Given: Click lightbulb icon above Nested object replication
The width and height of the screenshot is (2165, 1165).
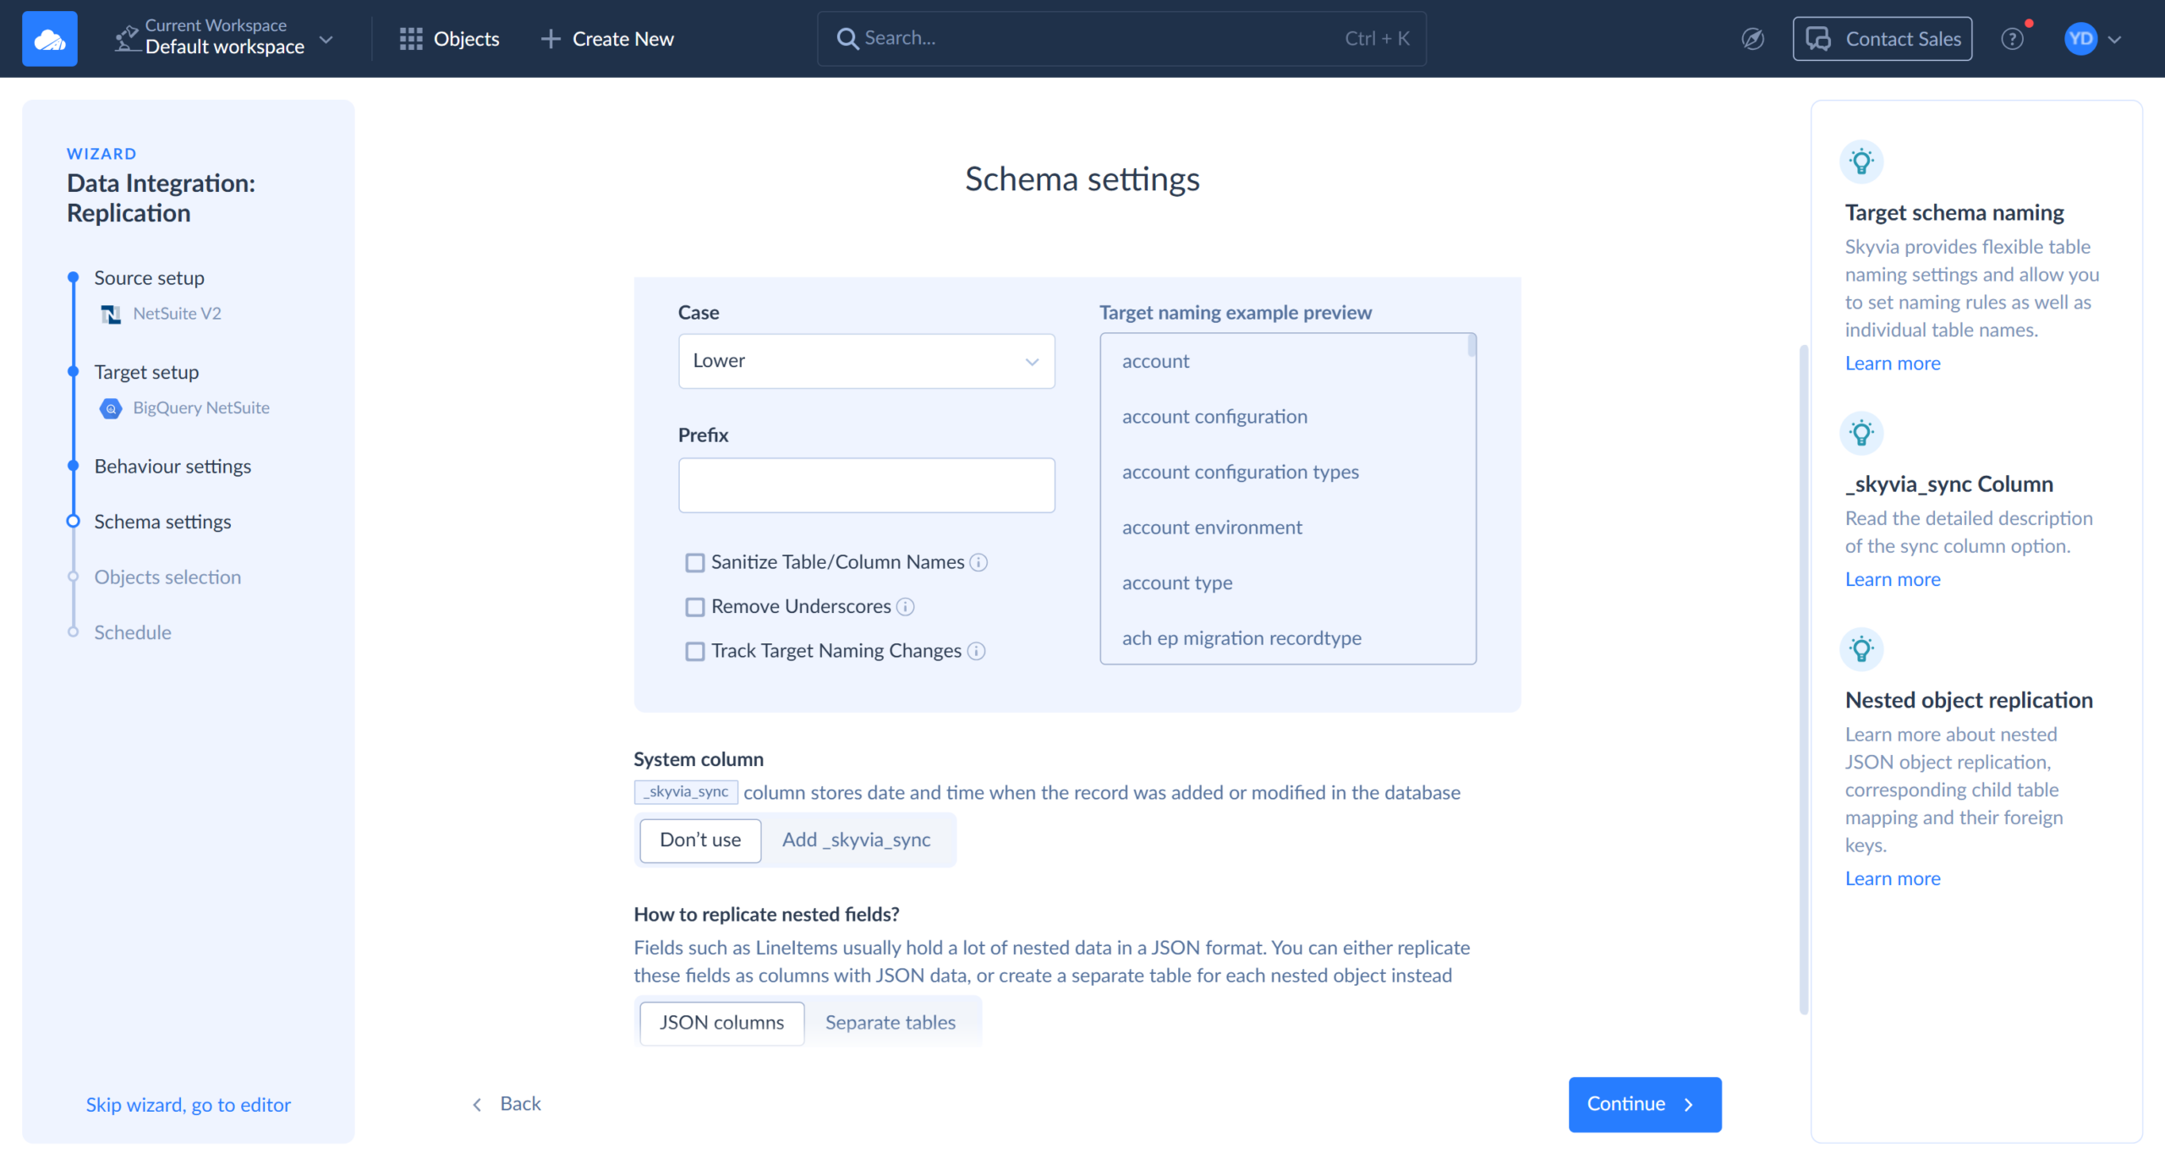Looking at the screenshot, I should tap(1861, 649).
